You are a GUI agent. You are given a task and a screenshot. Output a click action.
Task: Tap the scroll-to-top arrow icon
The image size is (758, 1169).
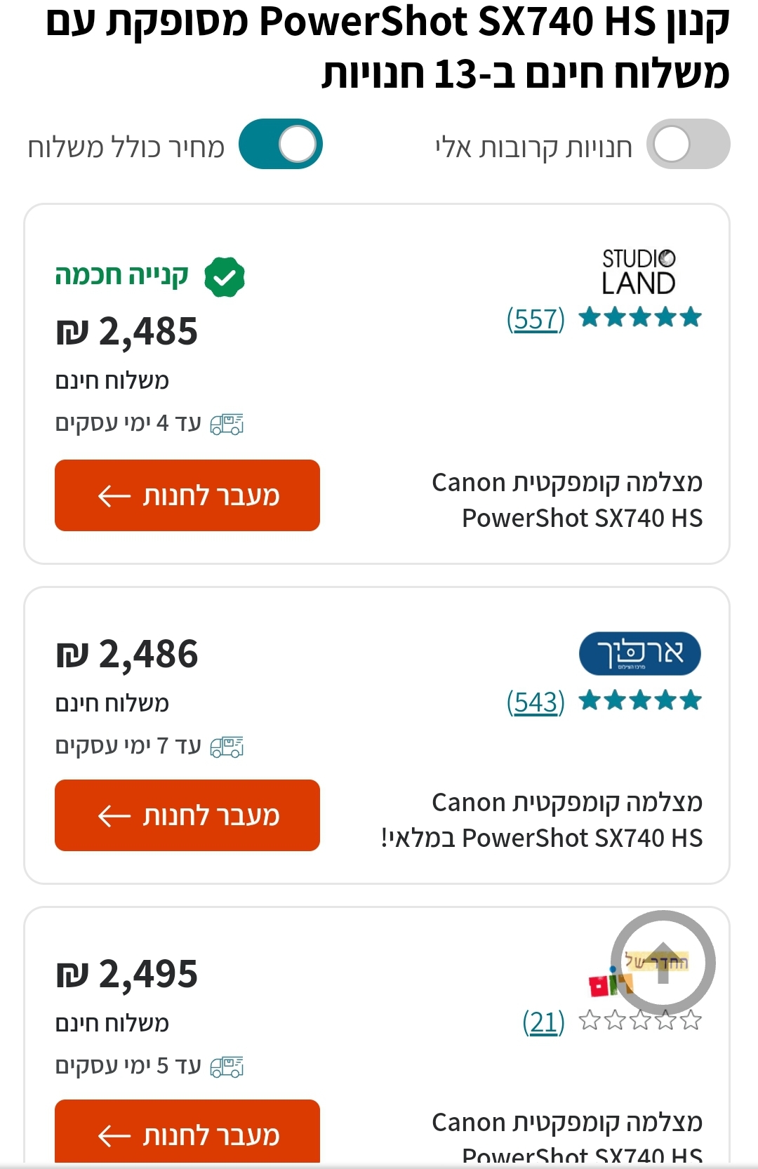coord(663,963)
